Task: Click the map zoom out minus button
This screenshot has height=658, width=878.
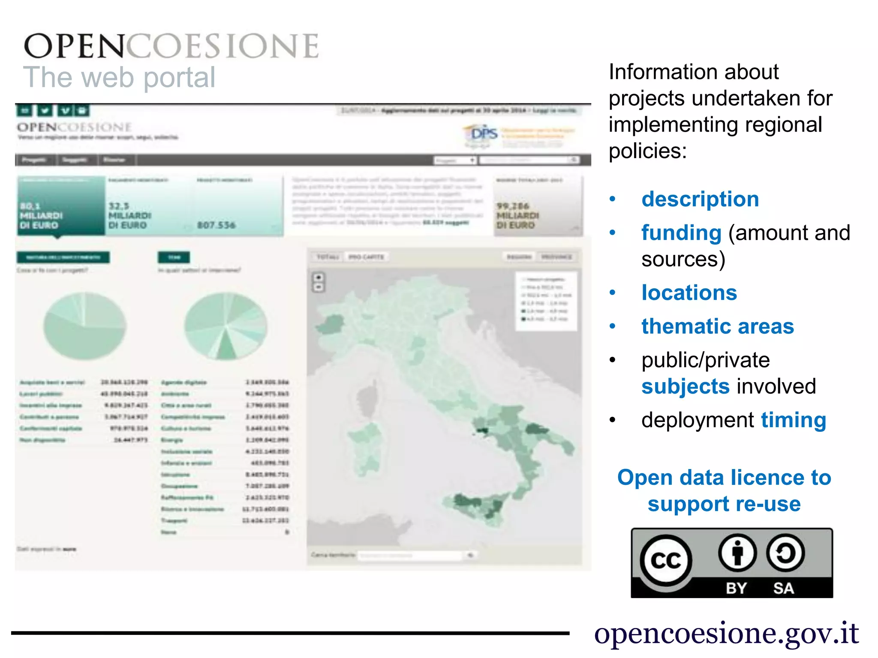Action: pos(319,287)
